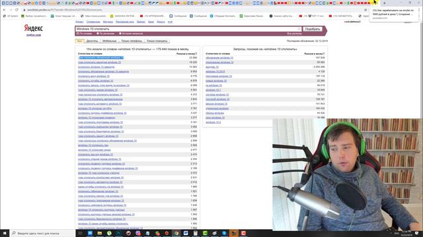The width and height of the screenshot is (423, 237).
Task: Open Маркет in the top navigation
Action: pyautogui.click(x=141, y=22)
